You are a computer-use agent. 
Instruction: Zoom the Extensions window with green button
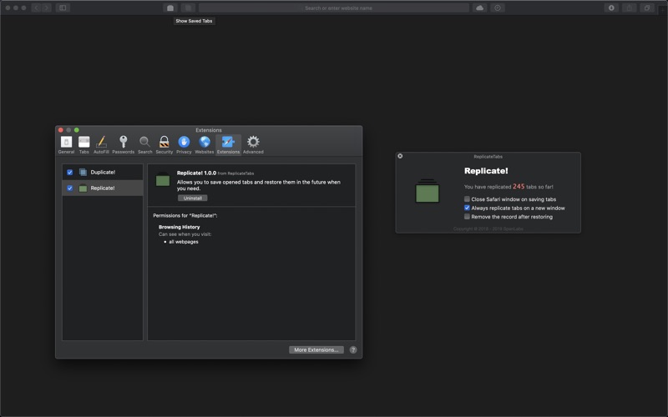click(77, 130)
